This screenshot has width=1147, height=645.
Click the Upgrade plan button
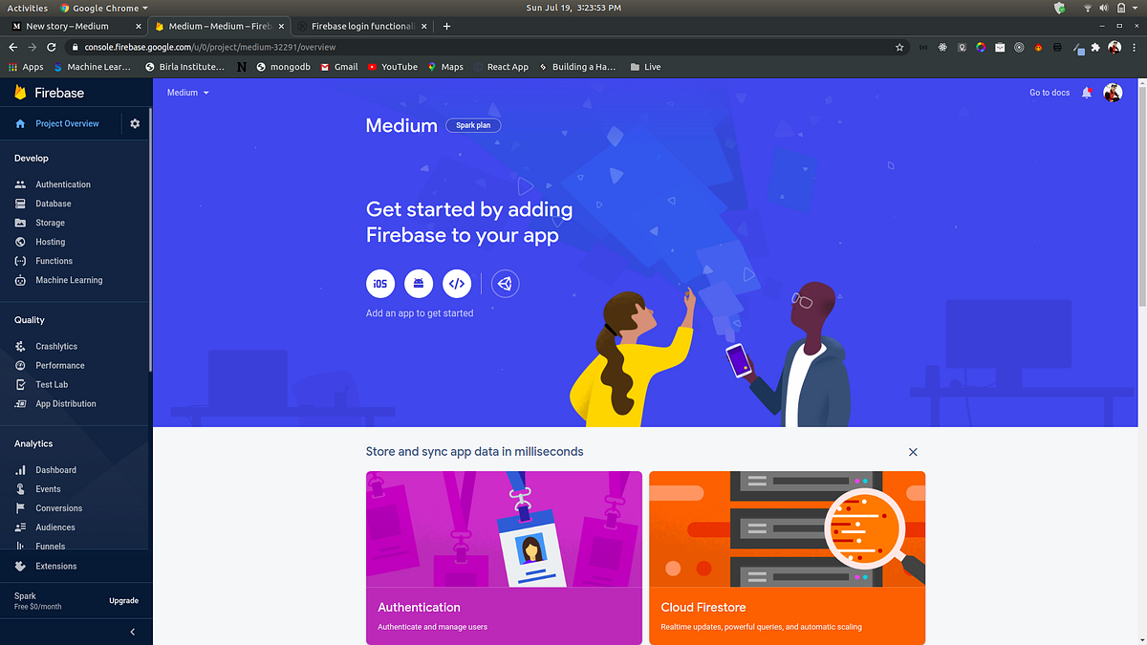pyautogui.click(x=124, y=601)
